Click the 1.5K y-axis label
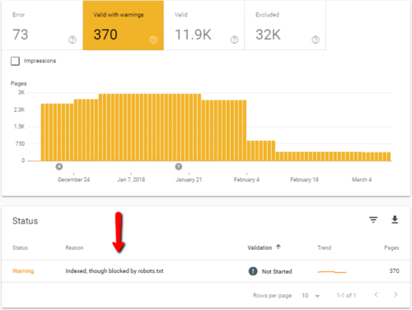 coord(19,126)
